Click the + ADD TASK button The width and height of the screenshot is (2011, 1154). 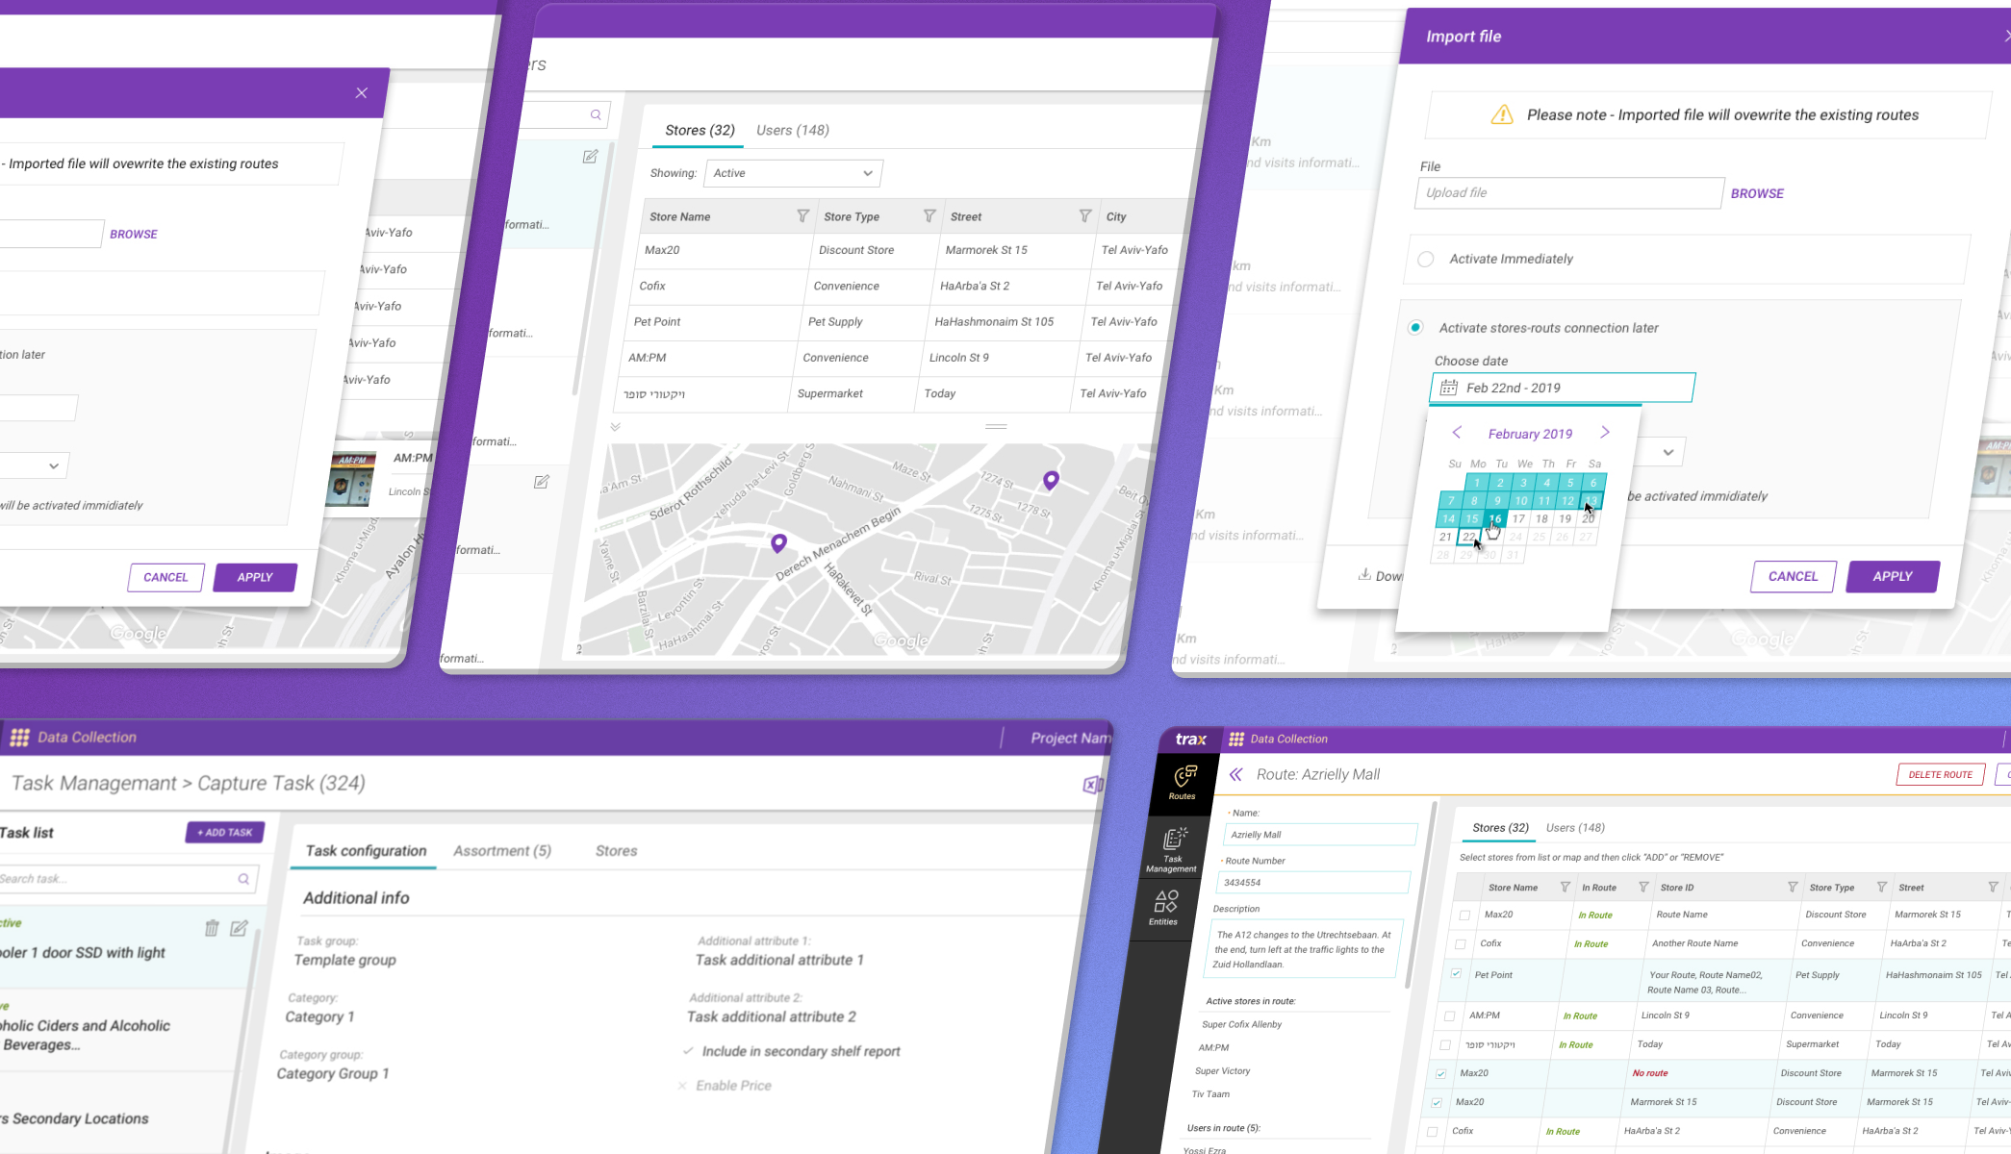[x=225, y=833]
